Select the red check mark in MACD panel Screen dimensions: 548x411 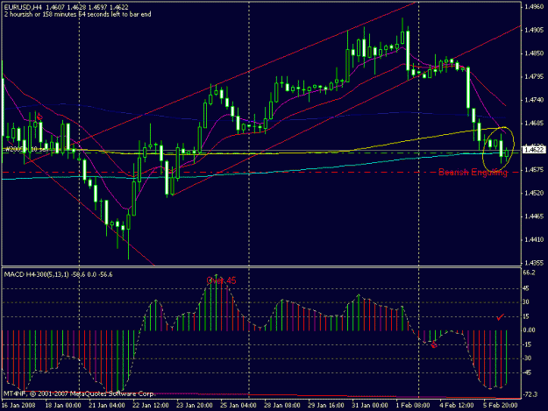501,317
